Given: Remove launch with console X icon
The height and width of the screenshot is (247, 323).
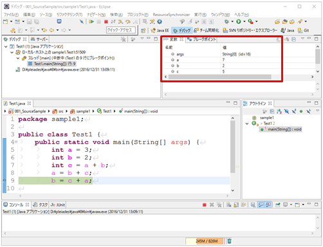Looking at the screenshot, I should tap(212, 205).
